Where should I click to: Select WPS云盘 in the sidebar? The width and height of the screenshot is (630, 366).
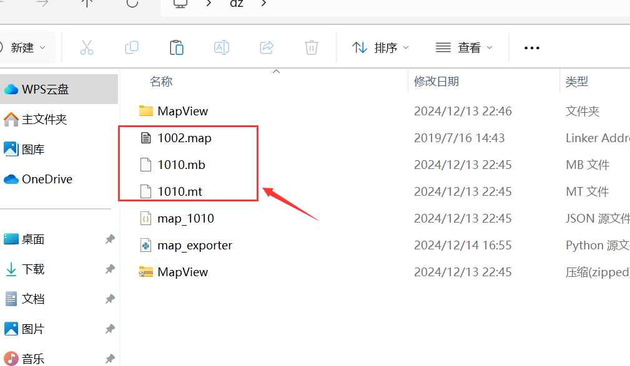click(59, 89)
